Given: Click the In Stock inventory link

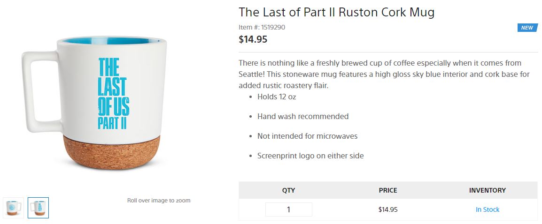Looking at the screenshot, I should [x=487, y=209].
